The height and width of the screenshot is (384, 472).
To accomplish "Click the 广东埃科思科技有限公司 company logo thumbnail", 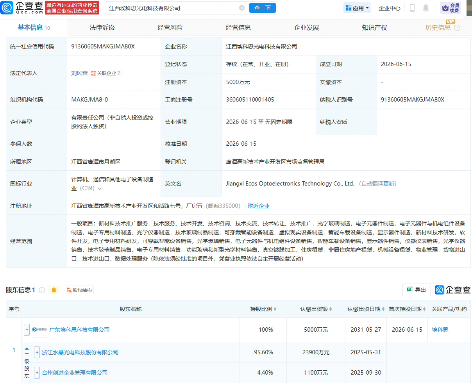I will coord(39,330).
